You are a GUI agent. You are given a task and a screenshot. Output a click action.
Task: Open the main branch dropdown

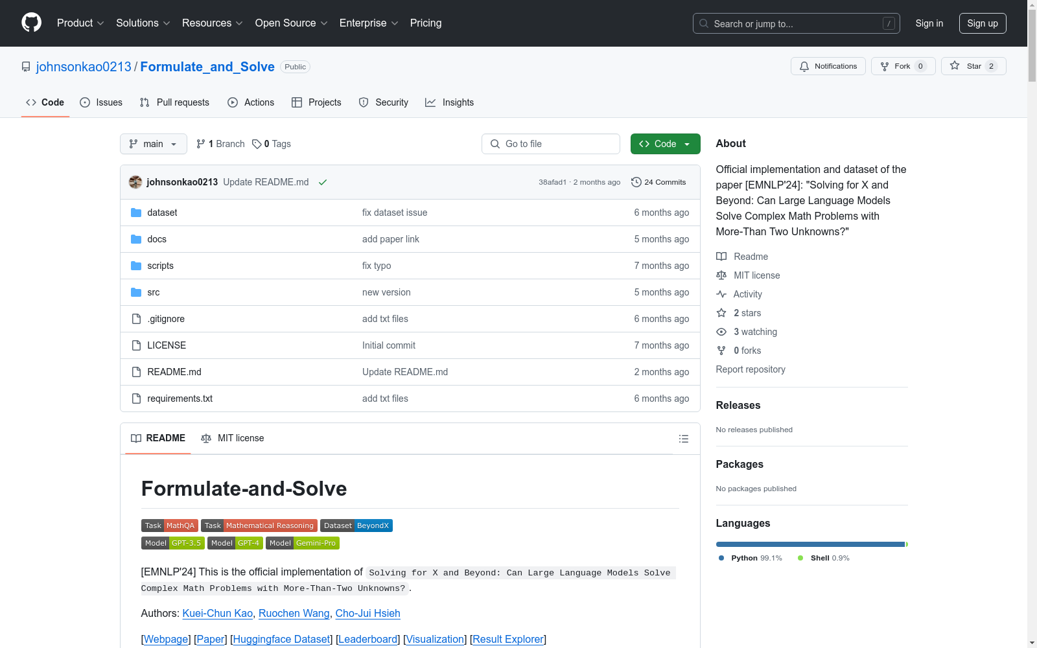click(154, 144)
